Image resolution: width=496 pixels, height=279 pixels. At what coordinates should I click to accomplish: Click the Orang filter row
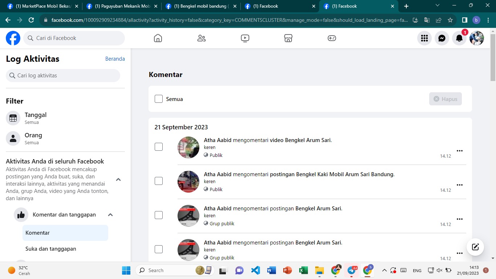[x=65, y=138]
